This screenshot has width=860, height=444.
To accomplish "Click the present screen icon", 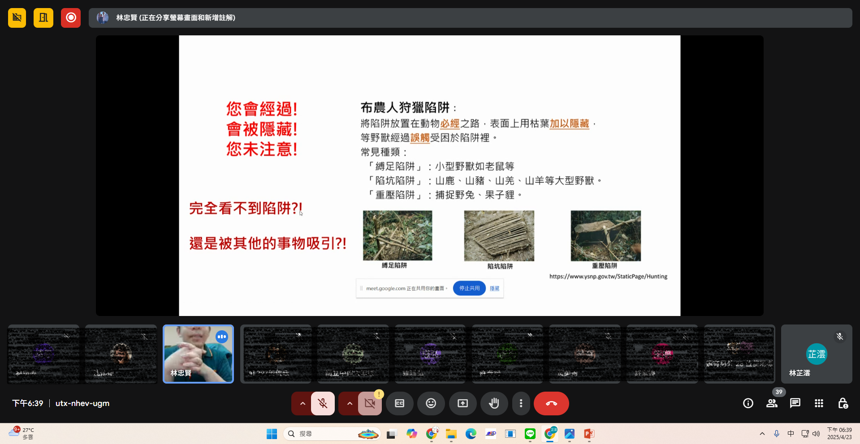I will point(462,403).
